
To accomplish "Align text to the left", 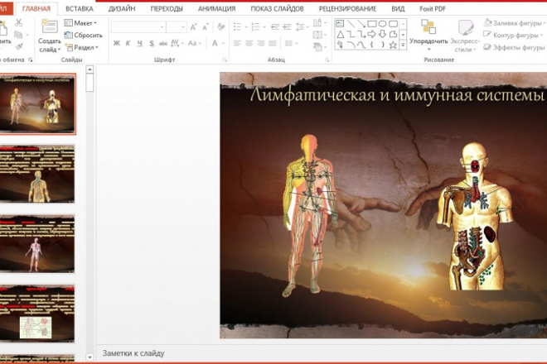I will tap(237, 43).
